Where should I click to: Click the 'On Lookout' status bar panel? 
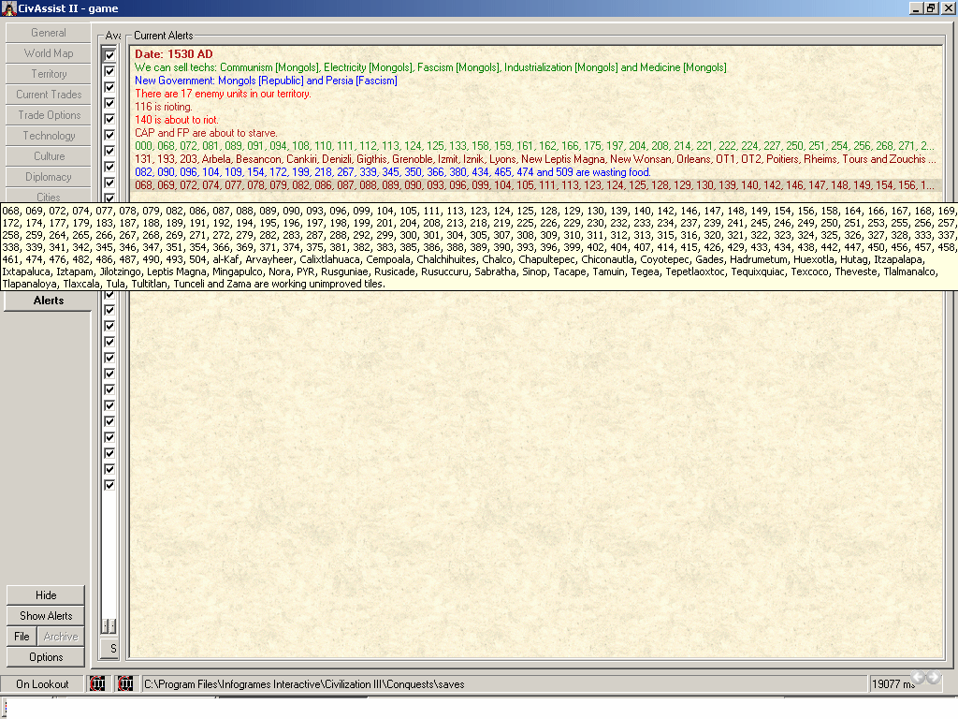(42, 684)
